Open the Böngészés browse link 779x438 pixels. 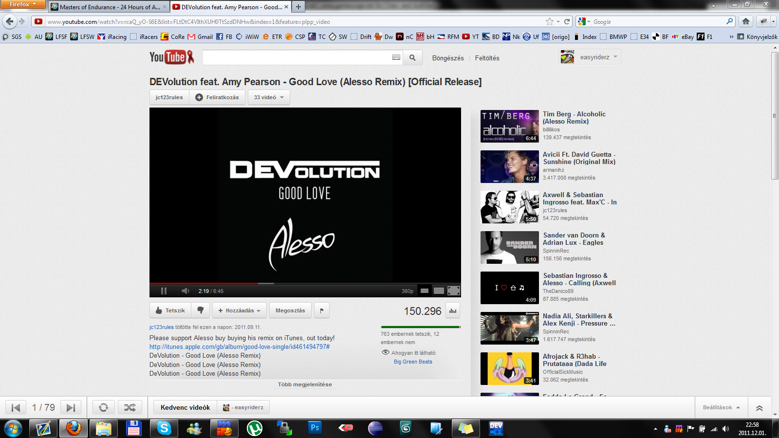pyautogui.click(x=448, y=58)
